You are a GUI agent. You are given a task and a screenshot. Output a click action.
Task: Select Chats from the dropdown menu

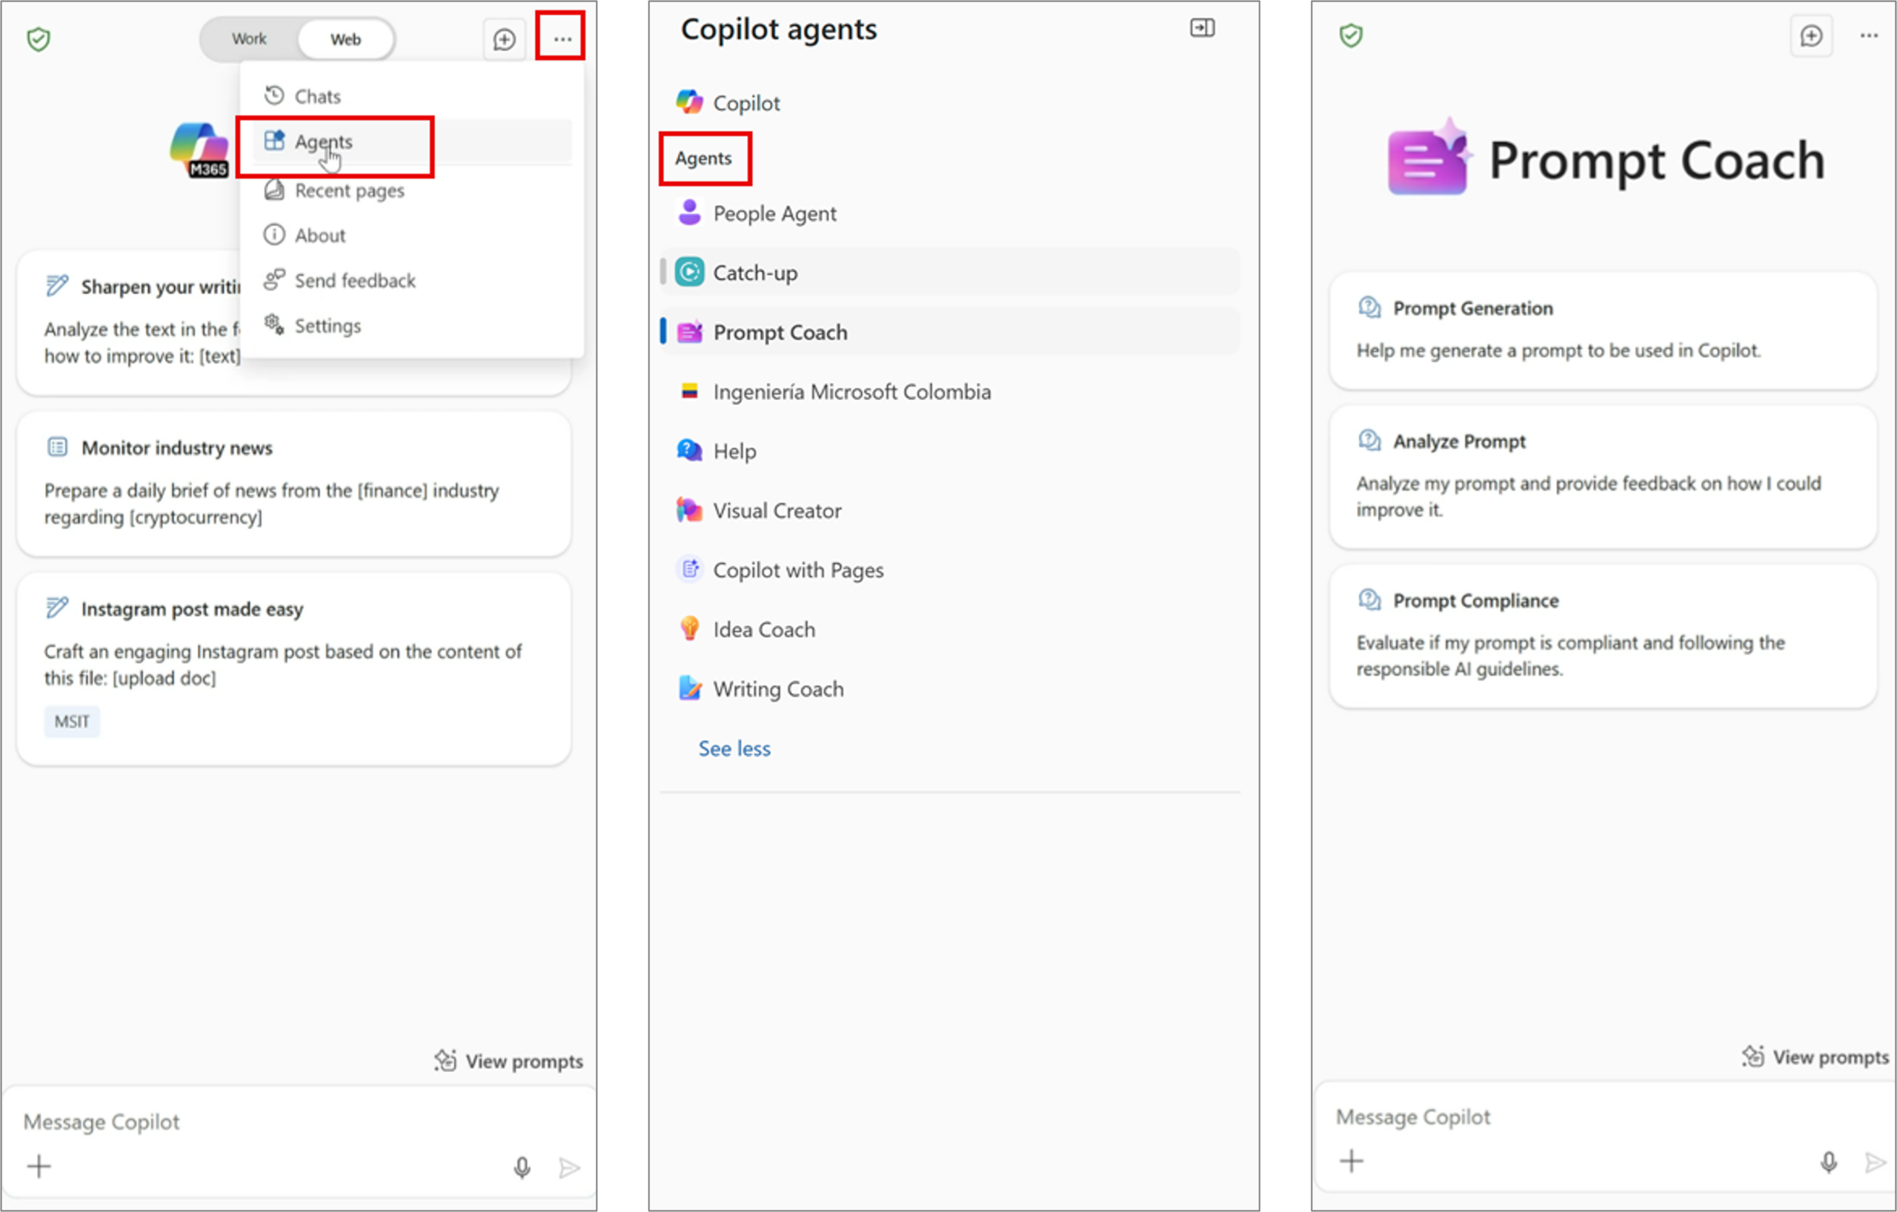point(412,96)
